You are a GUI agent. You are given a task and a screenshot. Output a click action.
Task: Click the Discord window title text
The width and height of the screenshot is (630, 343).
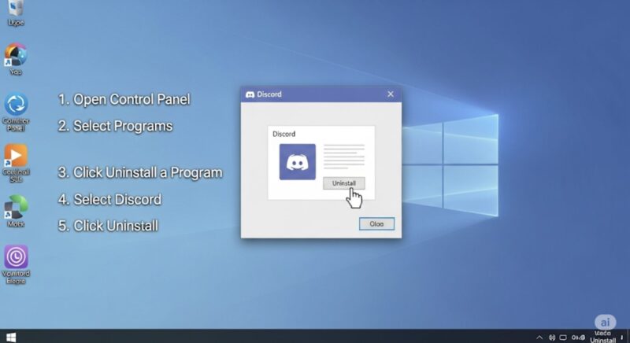269,94
